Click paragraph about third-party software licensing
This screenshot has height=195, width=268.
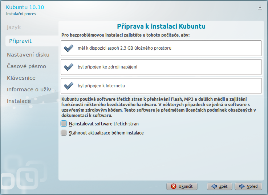[x=159, y=107]
